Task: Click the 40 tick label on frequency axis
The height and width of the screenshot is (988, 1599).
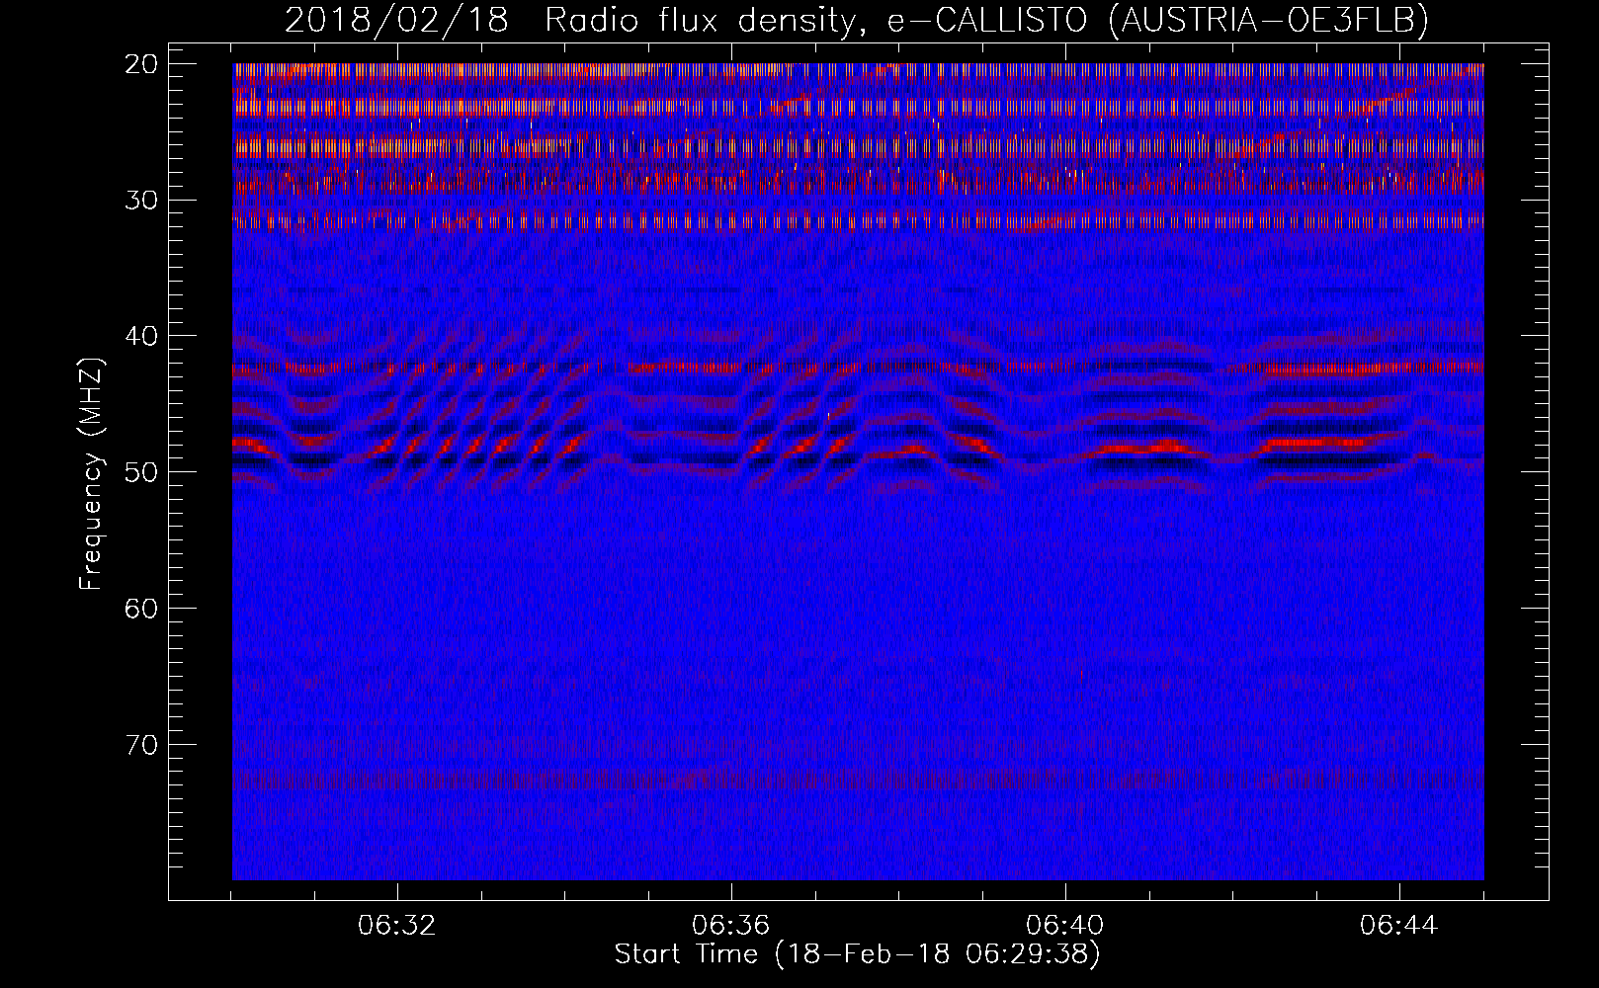Action: [x=142, y=336]
